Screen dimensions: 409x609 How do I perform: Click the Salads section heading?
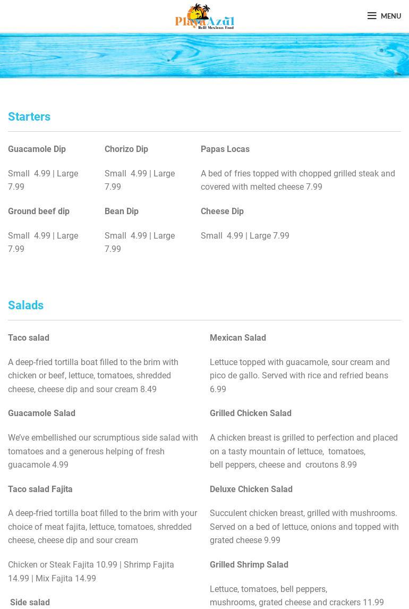coord(25,305)
